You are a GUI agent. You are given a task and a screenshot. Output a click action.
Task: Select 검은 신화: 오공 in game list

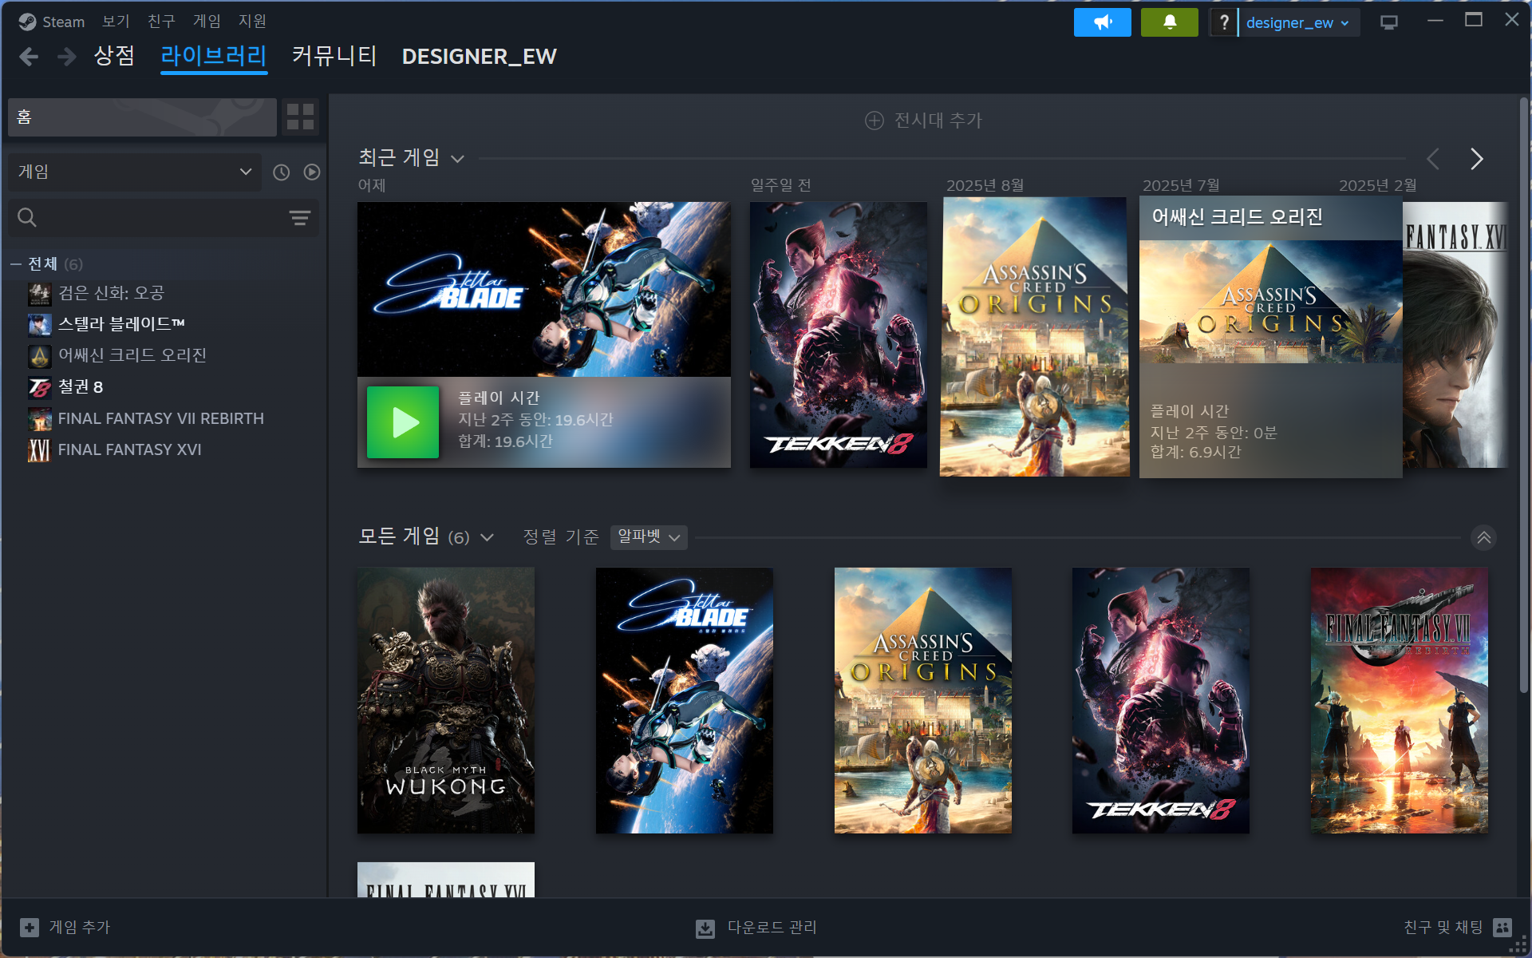tap(111, 294)
